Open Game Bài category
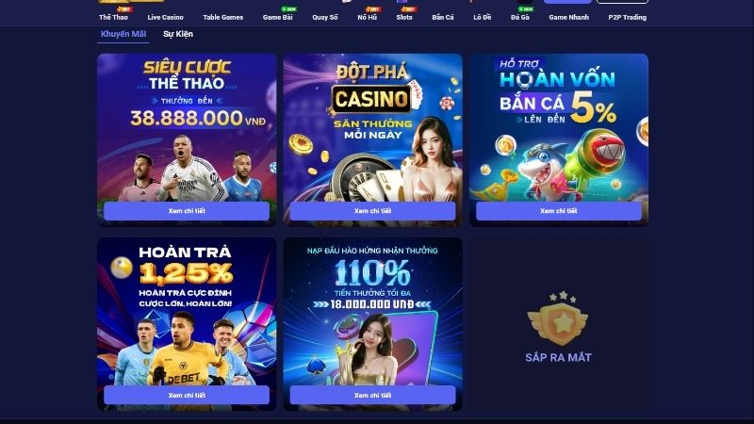 click(277, 17)
